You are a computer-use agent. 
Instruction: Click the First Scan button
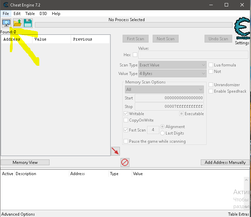tap(136, 38)
